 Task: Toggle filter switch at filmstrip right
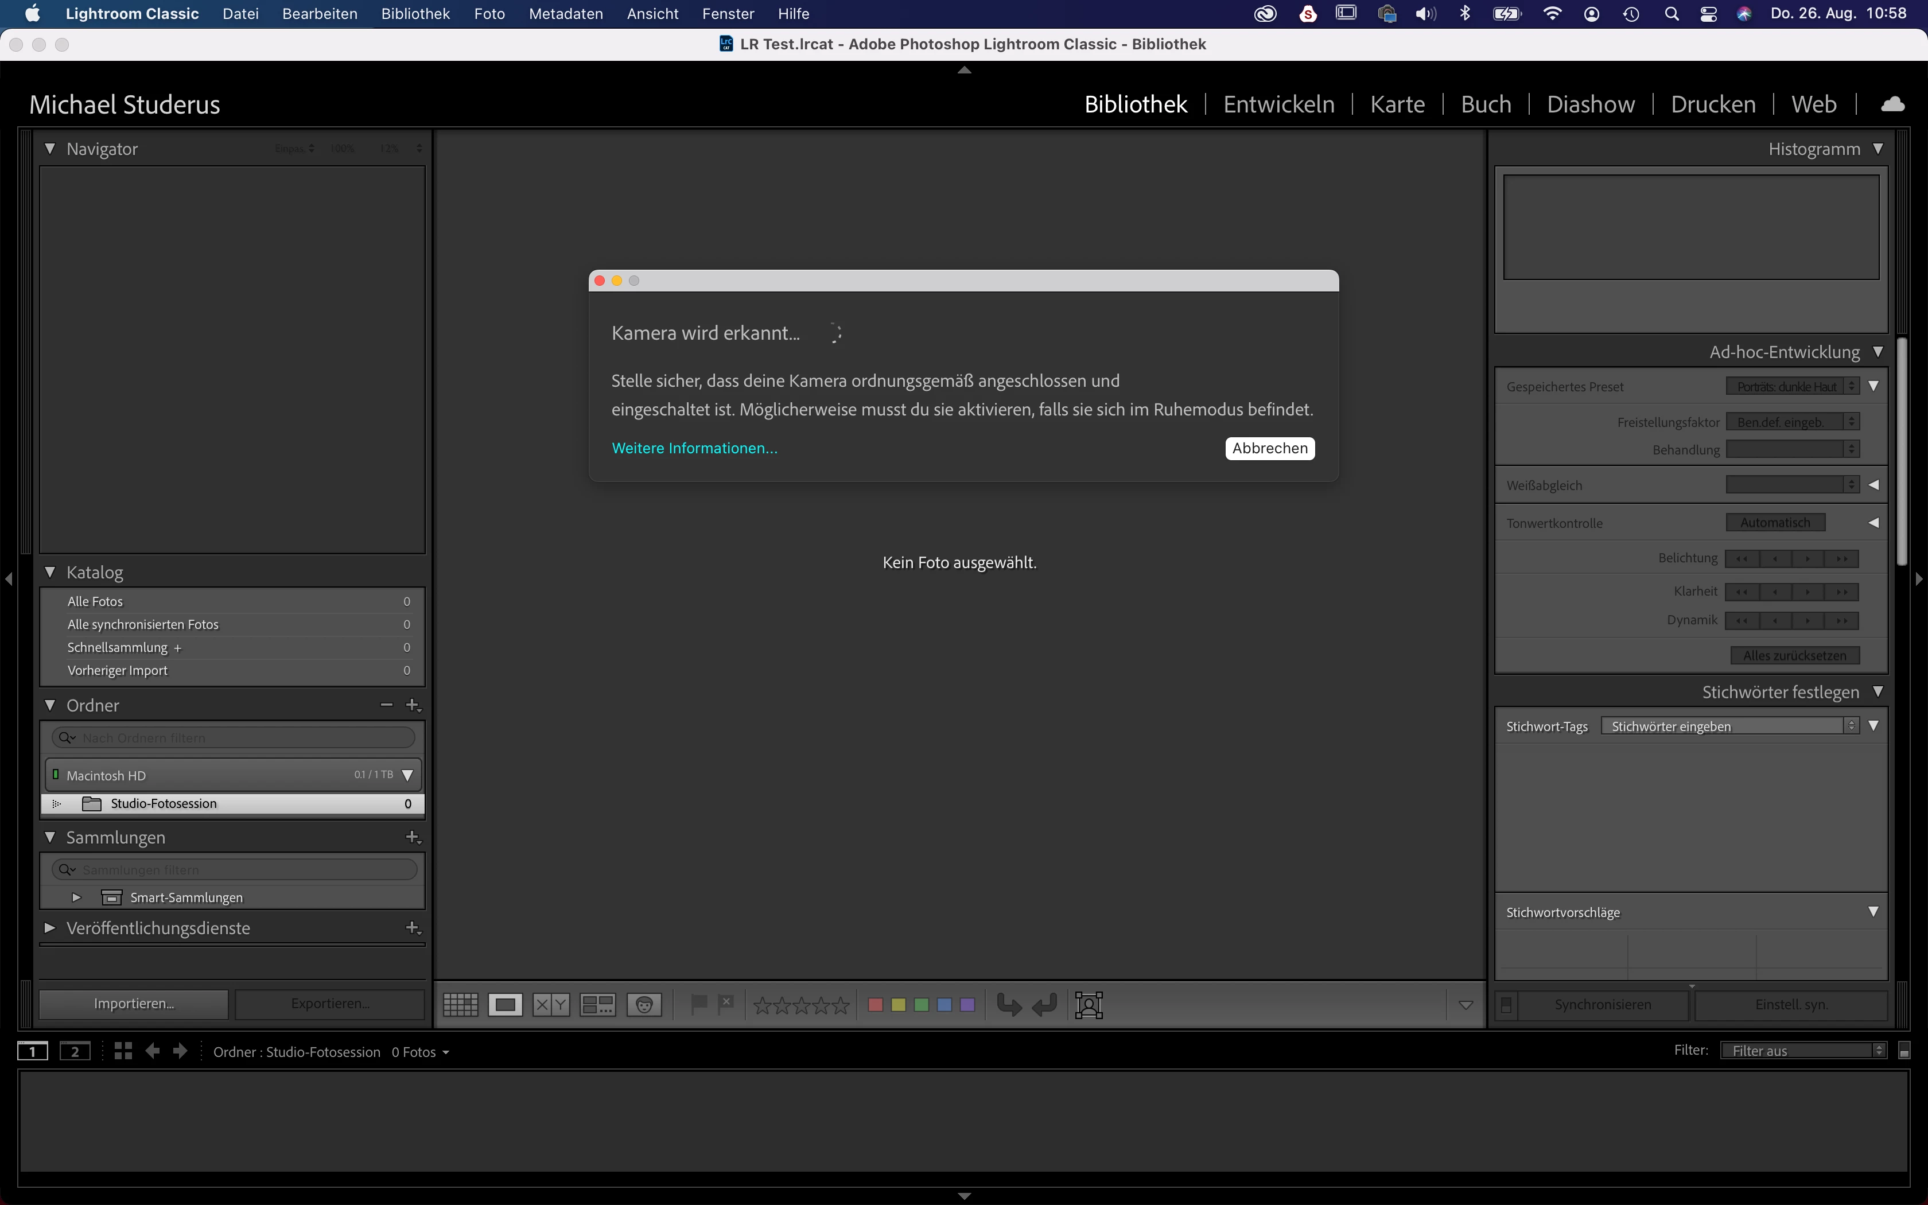pos(1904,1051)
